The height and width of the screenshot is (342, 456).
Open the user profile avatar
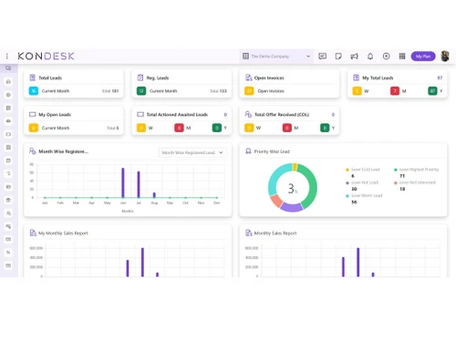tap(445, 57)
